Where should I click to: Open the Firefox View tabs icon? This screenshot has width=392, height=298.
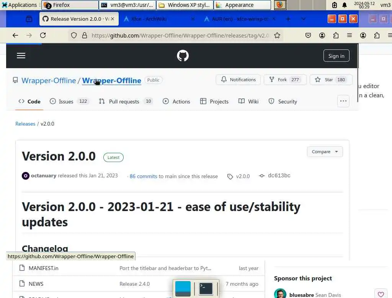coord(29,19)
